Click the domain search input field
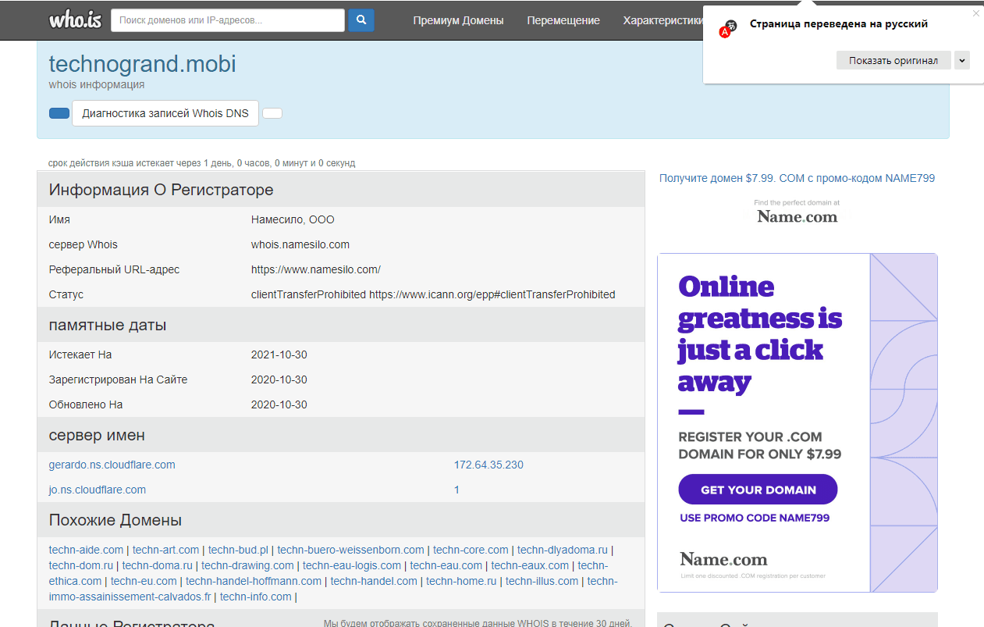This screenshot has height=627, width=984. [228, 20]
